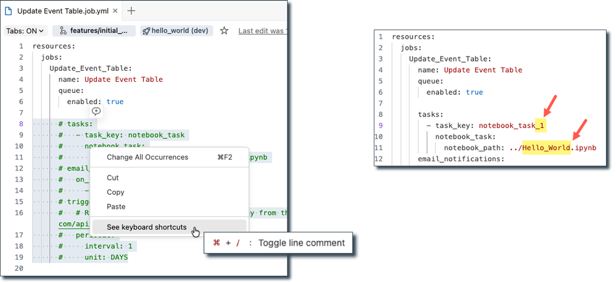Image resolution: width=616 pixels, height=282 pixels.
Task: Choose Copy from the context menu
Action: (x=116, y=192)
